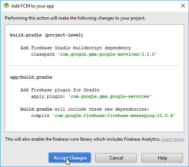Follow the Learn more link
The height and width of the screenshot is (167, 189).
tap(173, 139)
